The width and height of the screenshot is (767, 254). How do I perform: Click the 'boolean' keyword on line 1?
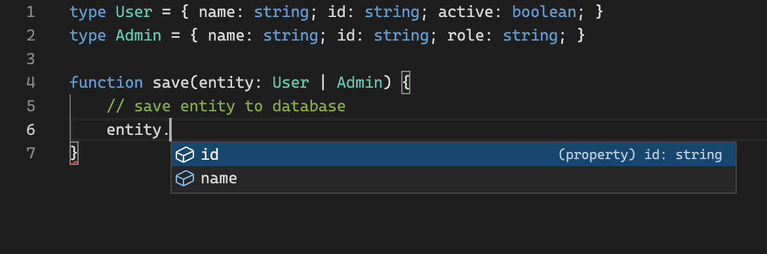click(544, 12)
